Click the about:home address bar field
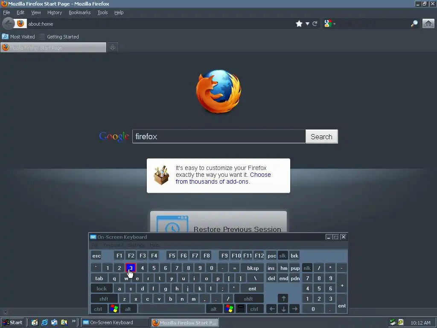 coord(160,24)
